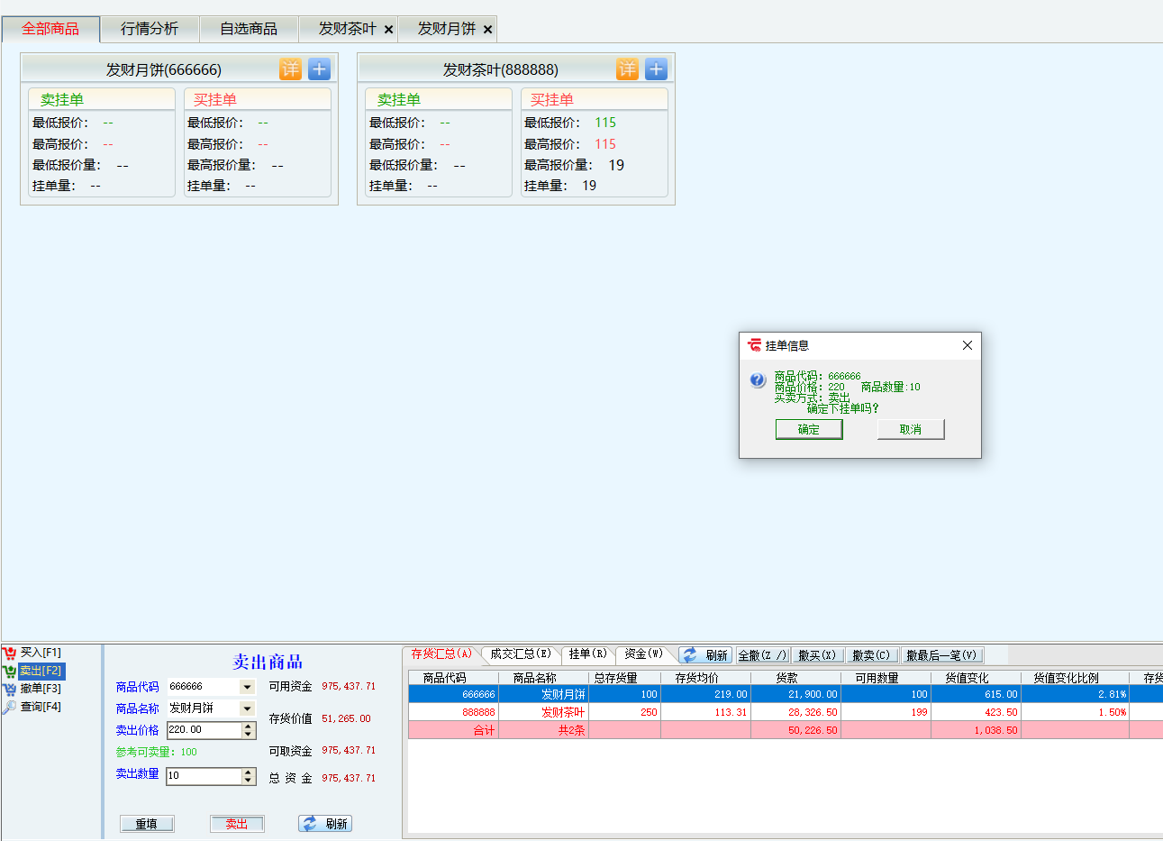Select 查询[F4] in the side tree
Image resolution: width=1163 pixels, height=841 pixels.
41,707
